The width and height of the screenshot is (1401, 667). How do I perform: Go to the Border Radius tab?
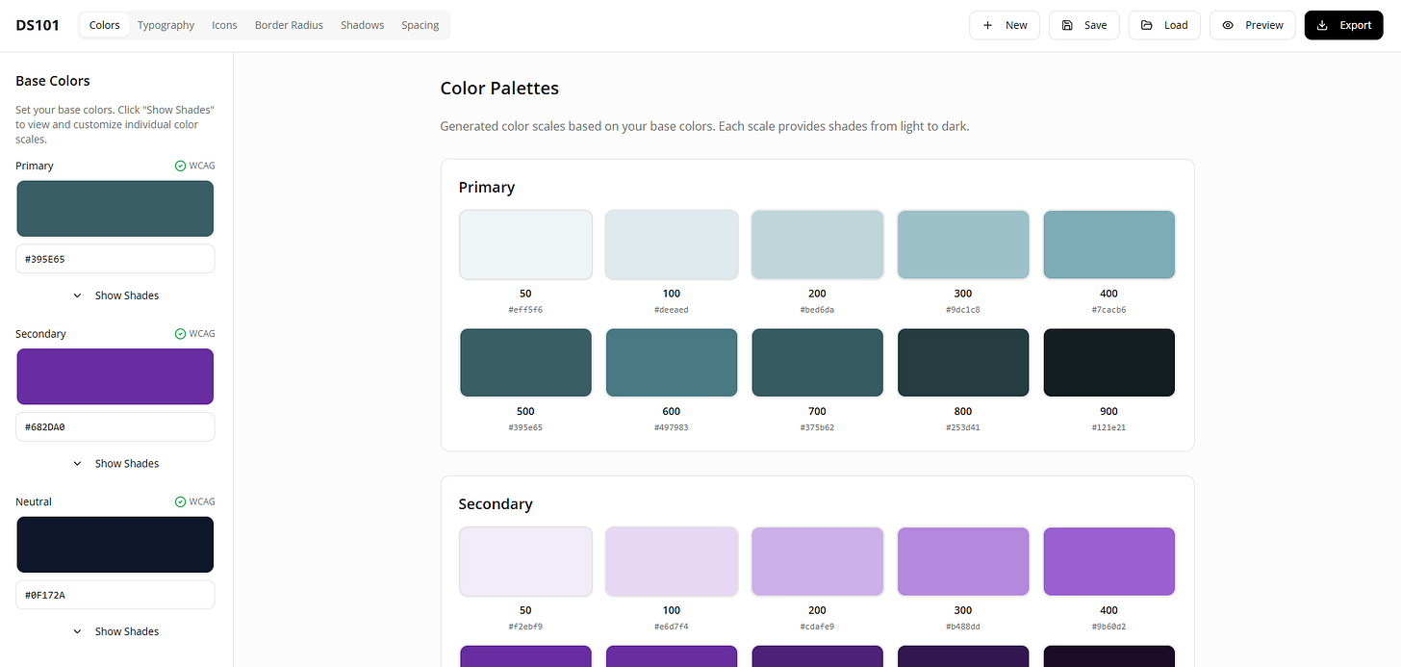click(x=289, y=25)
